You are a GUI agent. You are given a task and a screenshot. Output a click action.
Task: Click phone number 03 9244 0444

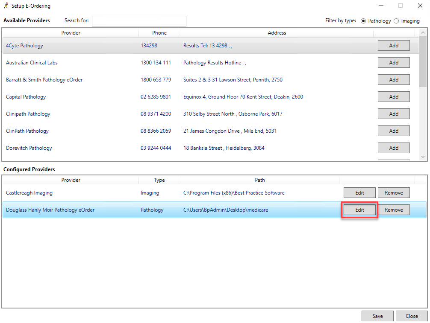156,148
